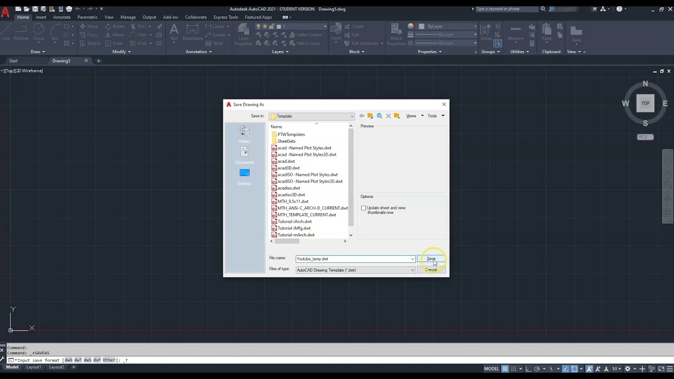Expand the Draw panel
Image resolution: width=674 pixels, height=379 pixels.
click(37, 52)
